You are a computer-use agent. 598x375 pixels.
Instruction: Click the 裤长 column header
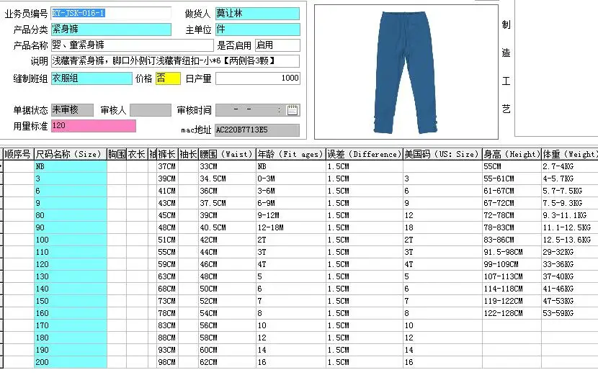[167, 154]
